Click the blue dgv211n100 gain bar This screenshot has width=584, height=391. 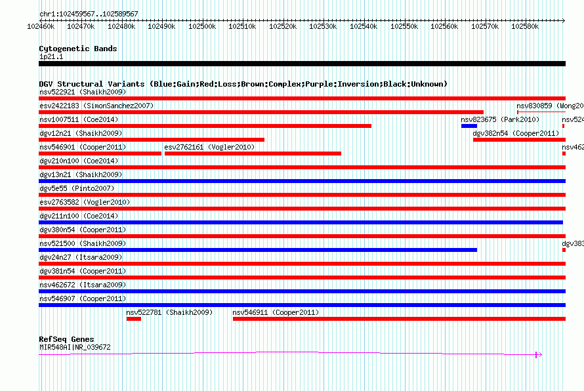coord(301,222)
